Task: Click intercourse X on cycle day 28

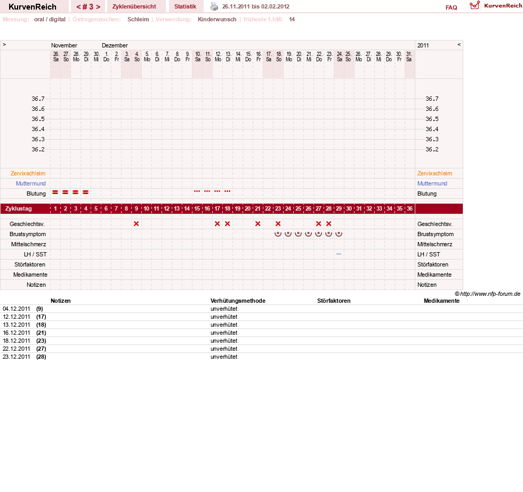Action: 328,224
